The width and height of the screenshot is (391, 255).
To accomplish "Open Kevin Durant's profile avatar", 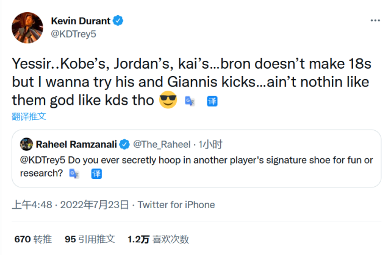I will coord(27,27).
